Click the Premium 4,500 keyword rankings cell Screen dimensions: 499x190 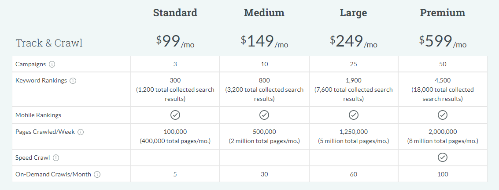tap(443, 90)
